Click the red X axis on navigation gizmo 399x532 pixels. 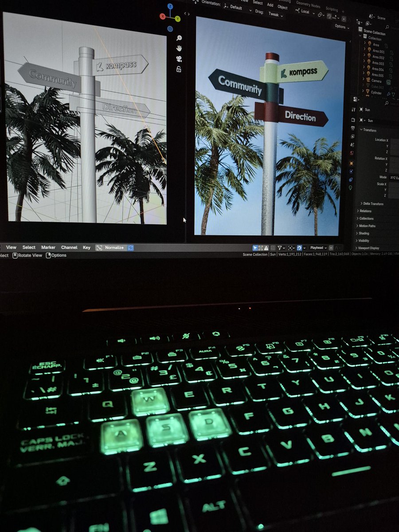163,16
